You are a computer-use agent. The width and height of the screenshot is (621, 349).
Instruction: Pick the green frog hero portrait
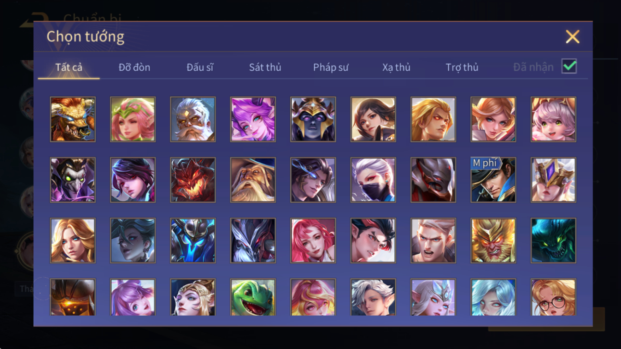point(253,297)
